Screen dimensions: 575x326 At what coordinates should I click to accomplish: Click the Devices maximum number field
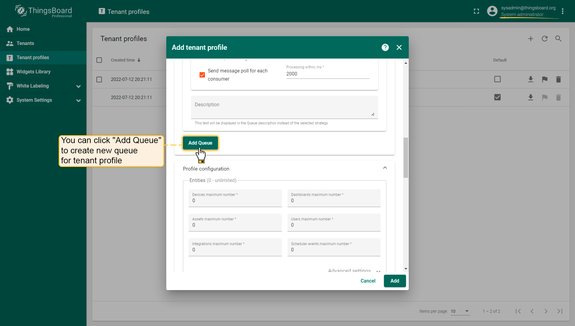click(x=235, y=200)
